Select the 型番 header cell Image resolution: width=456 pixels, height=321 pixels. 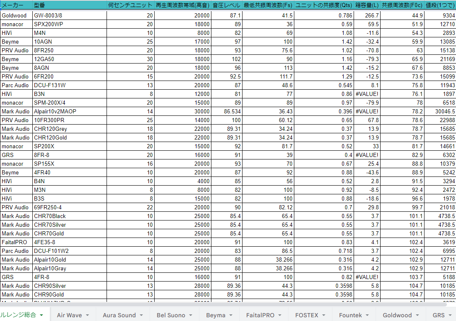point(70,5)
